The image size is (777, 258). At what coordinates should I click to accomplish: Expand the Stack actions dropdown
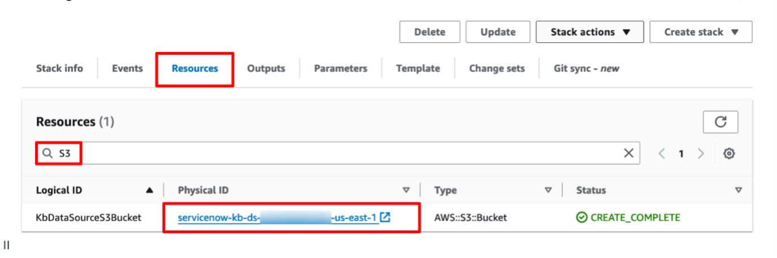pos(590,32)
